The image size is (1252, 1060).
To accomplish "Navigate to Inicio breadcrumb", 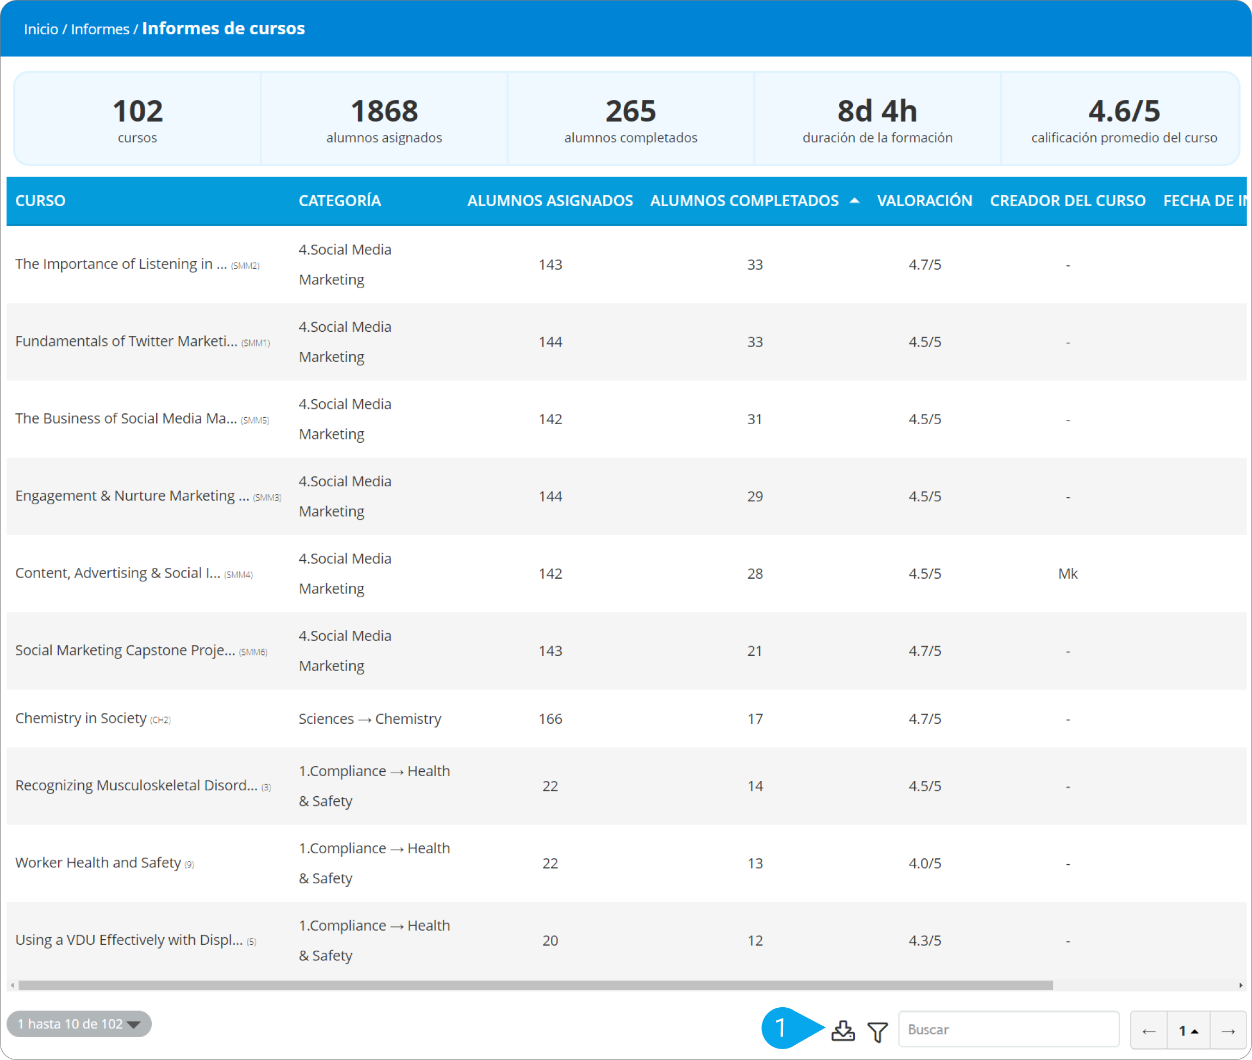I will point(41,29).
